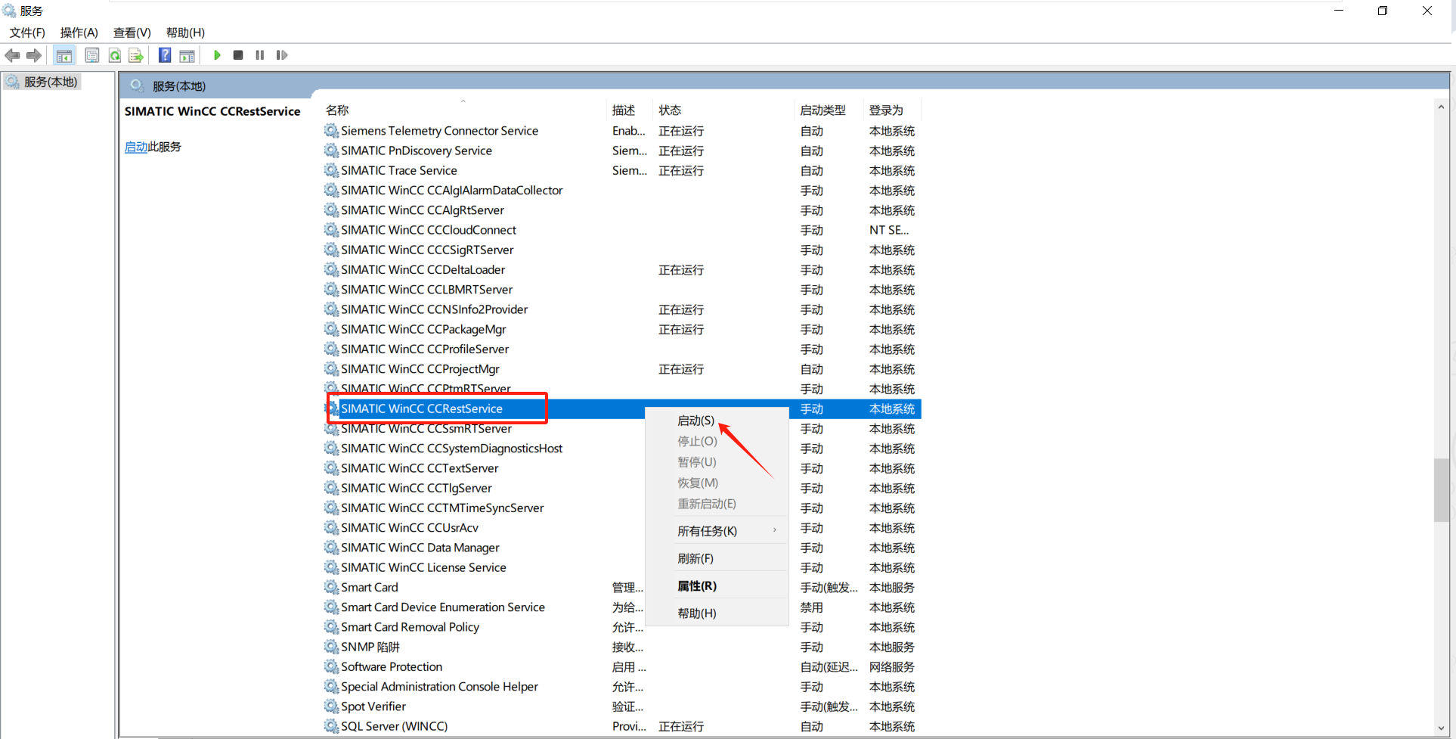Screen dimensions: 1456x739
Task: Open the blue Help question-mark icon
Action: click(165, 55)
